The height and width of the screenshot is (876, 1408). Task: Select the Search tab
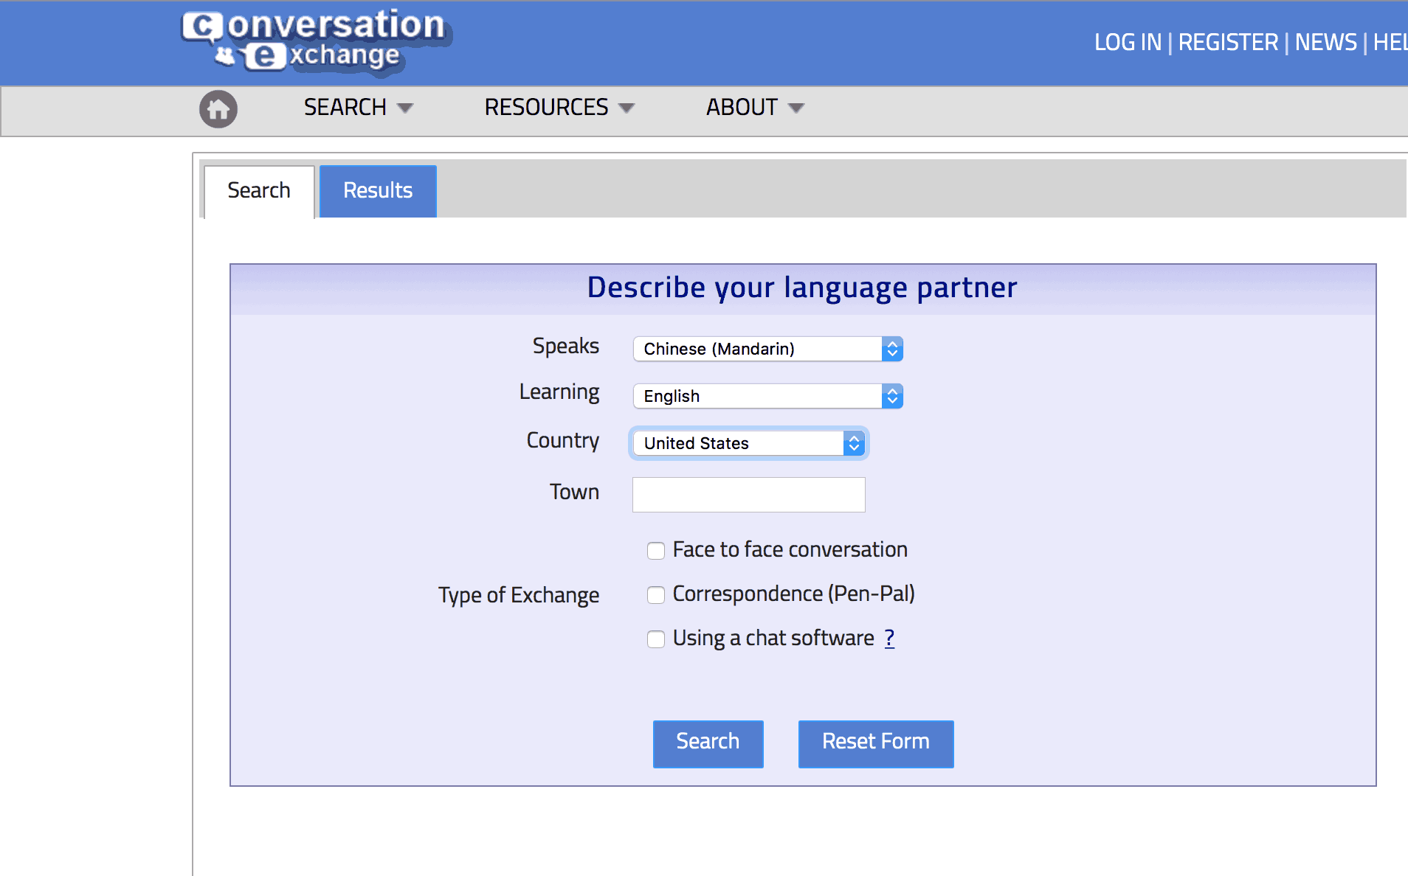pyautogui.click(x=259, y=191)
